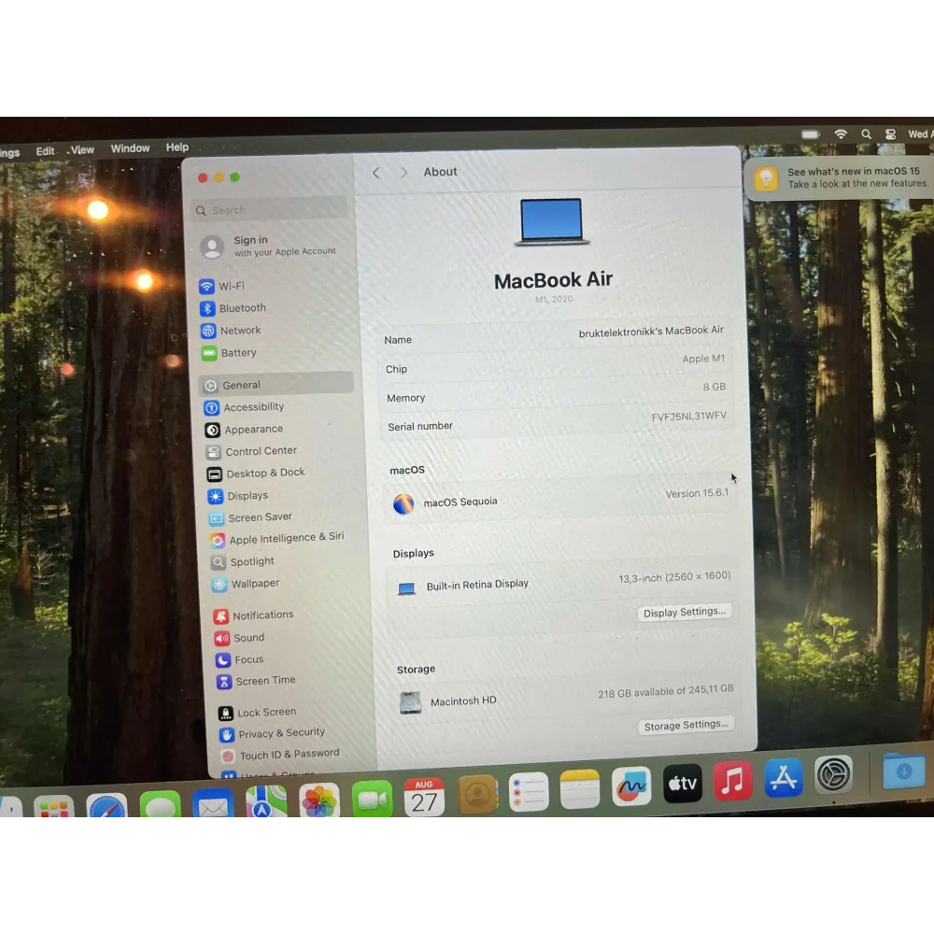This screenshot has width=934, height=934.
Task: Select General in the sidebar
Action: pyautogui.click(x=276, y=384)
